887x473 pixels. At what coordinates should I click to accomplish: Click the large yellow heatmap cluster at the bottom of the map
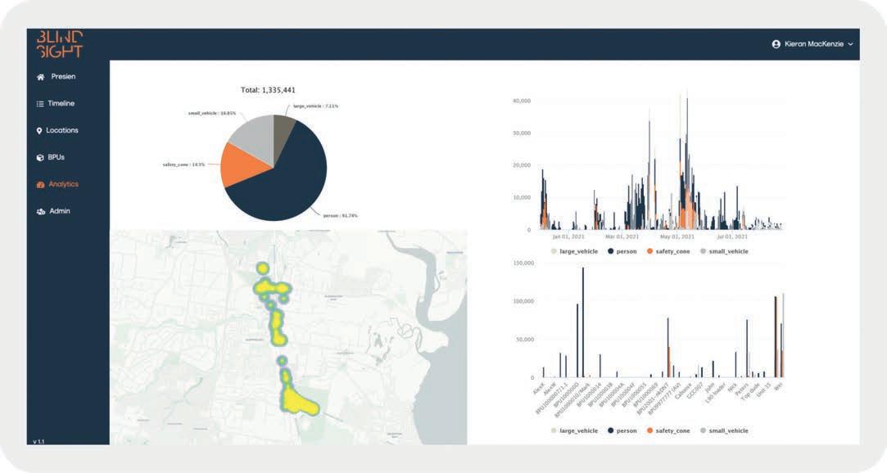pyautogui.click(x=300, y=400)
